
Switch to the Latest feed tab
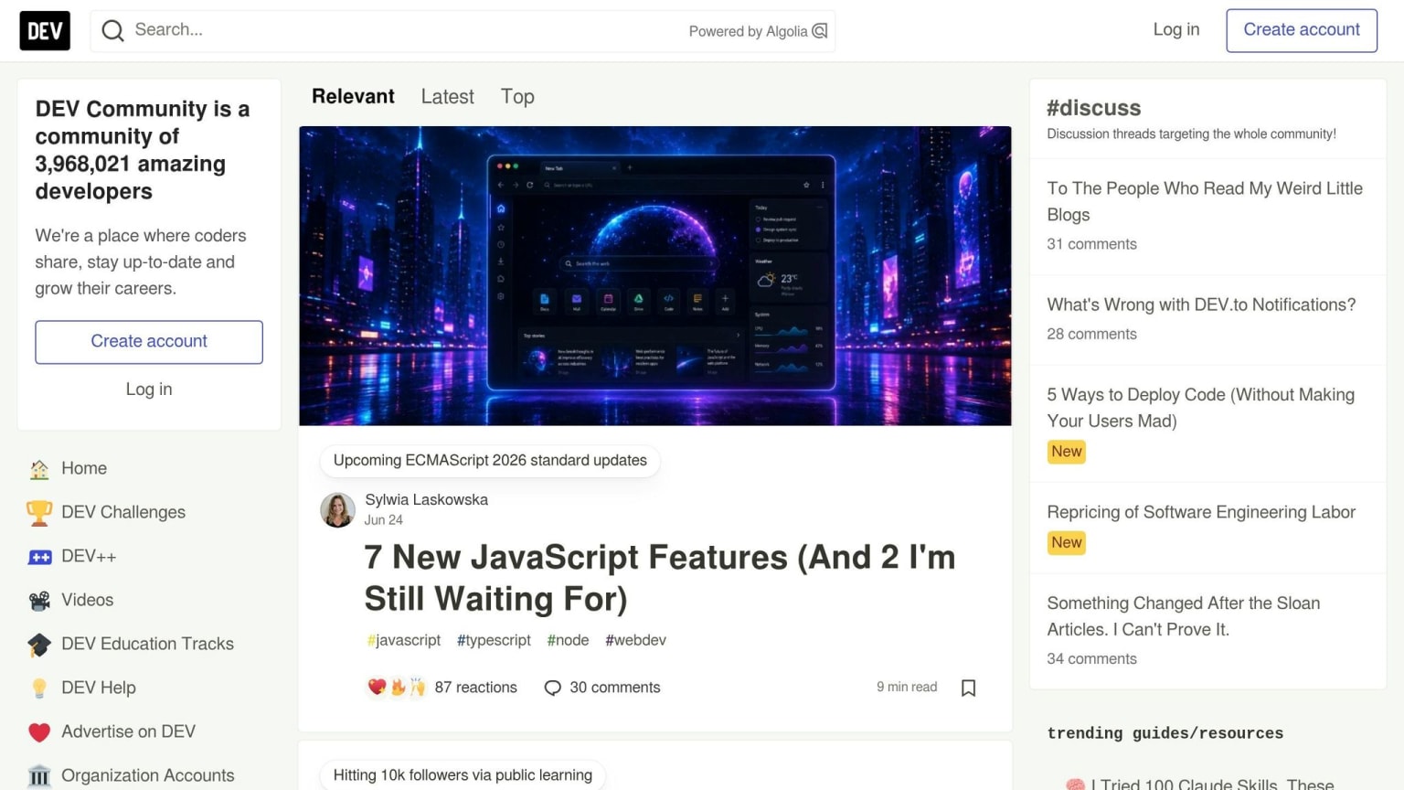coord(447,96)
